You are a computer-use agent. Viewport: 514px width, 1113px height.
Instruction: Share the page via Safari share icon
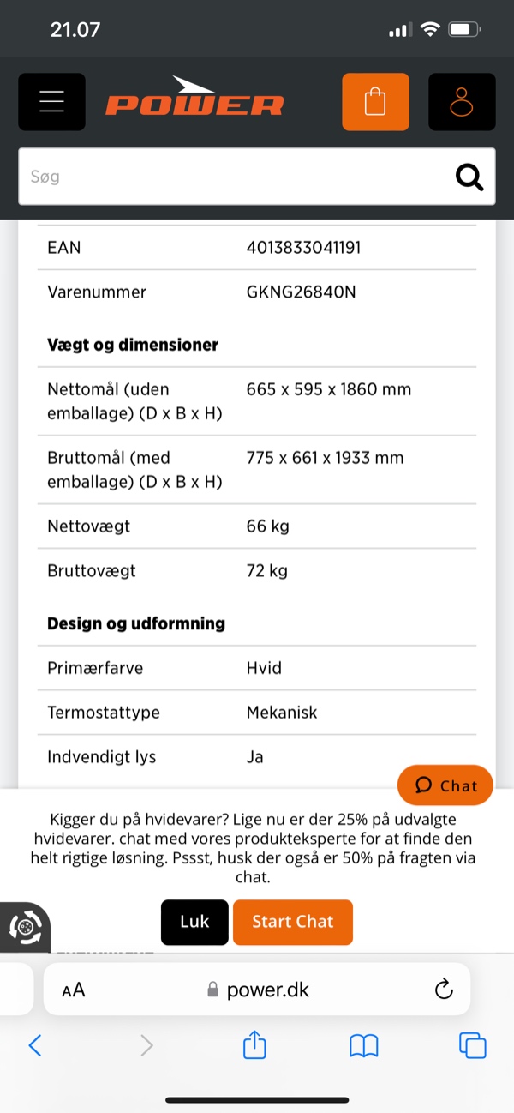pyautogui.click(x=254, y=1045)
